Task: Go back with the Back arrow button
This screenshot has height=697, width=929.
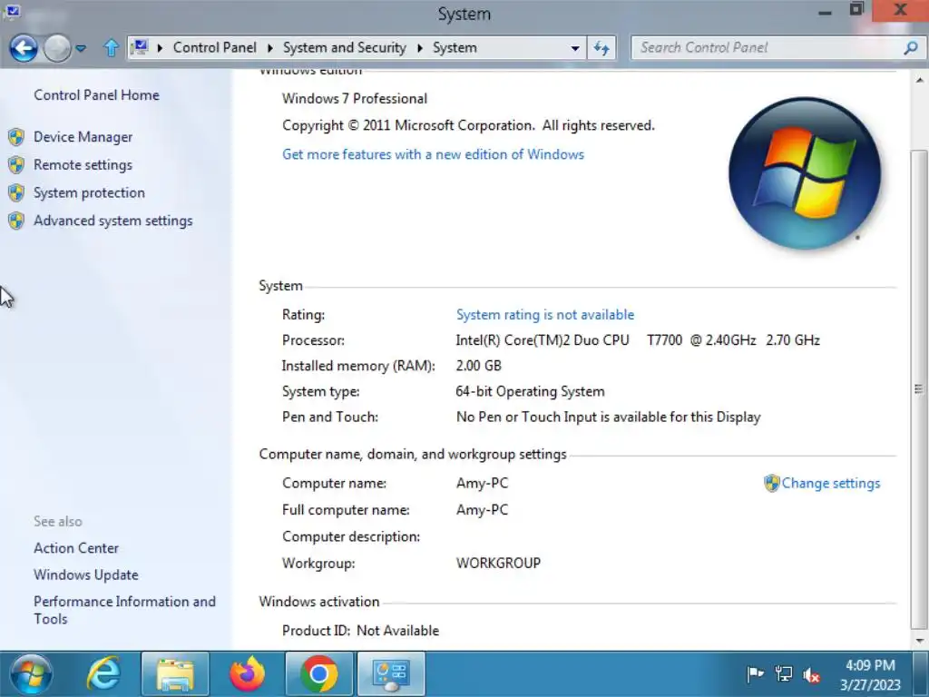Action: coord(24,48)
